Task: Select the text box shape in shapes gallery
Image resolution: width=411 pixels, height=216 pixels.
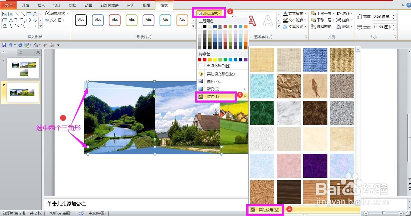Action: 5,14
